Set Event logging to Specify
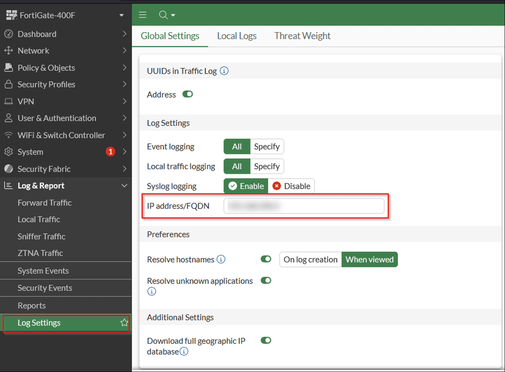The width and height of the screenshot is (505, 372). click(x=267, y=147)
